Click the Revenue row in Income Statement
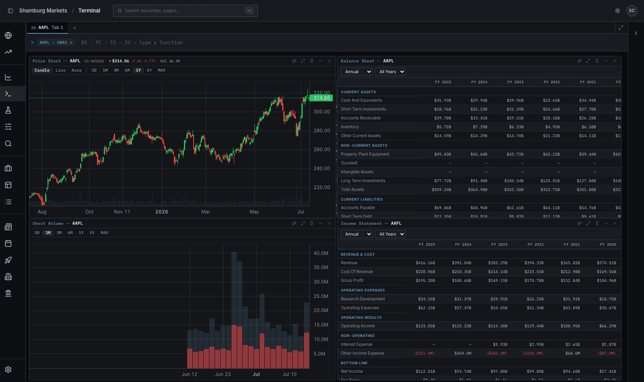Screen dimensions: 644x382 (x=479, y=263)
